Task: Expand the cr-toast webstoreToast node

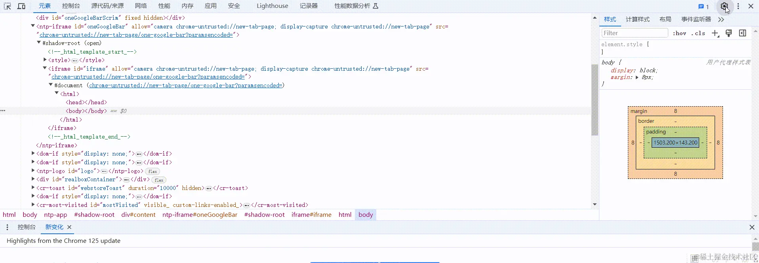Action: click(x=33, y=188)
